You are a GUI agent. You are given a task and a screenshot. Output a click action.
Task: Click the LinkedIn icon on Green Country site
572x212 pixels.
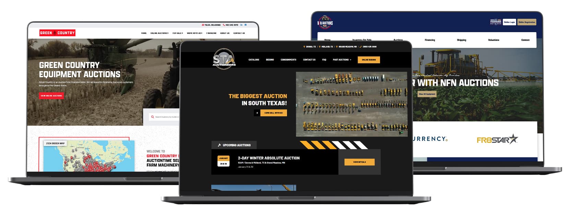pyautogui.click(x=241, y=25)
